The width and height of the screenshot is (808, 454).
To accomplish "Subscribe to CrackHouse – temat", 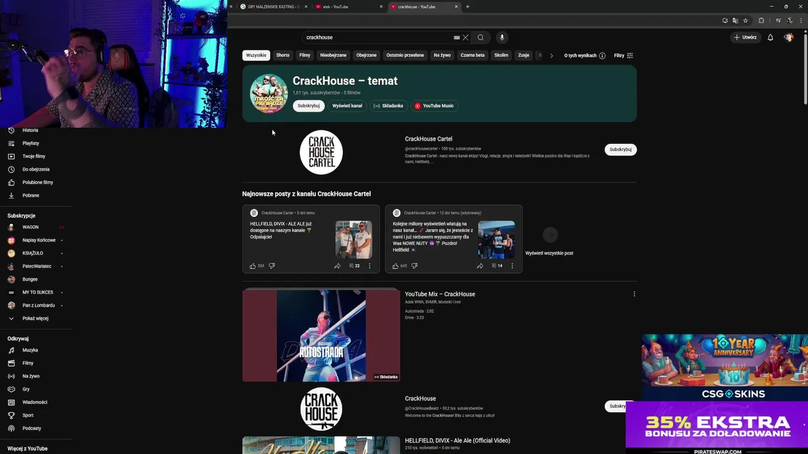I will click(x=309, y=106).
